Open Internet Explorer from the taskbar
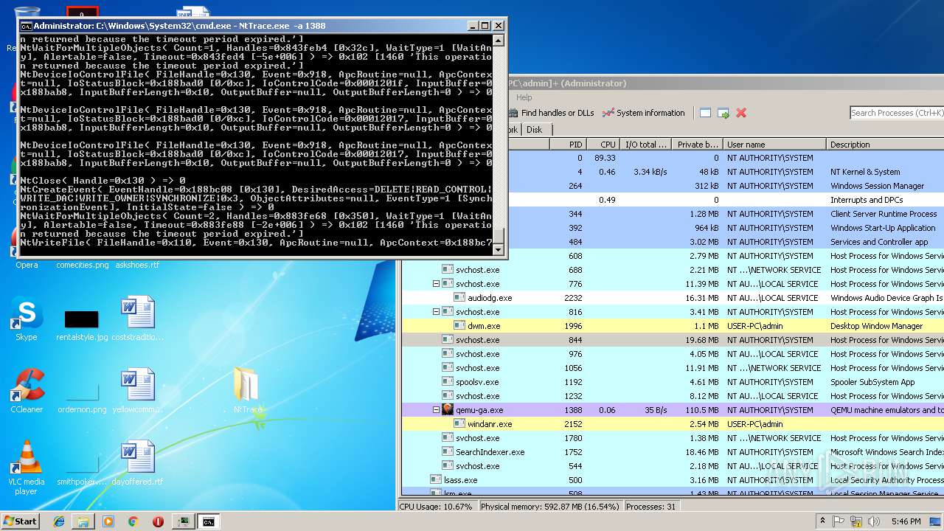Image resolution: width=944 pixels, height=531 pixels. [59, 521]
